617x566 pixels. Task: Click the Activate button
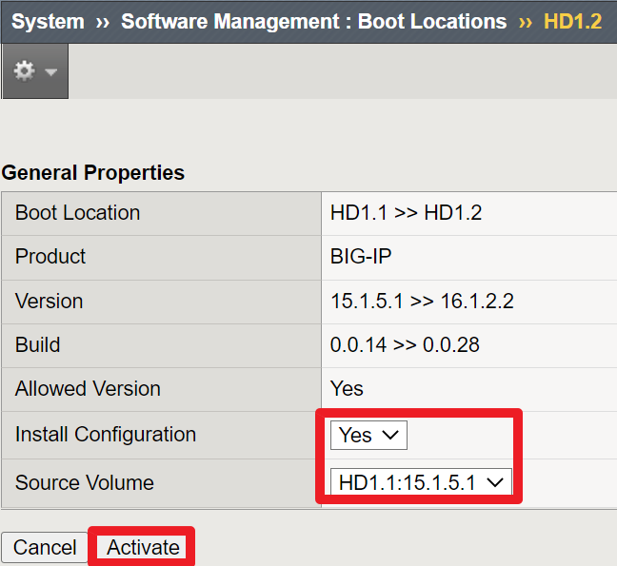143,547
